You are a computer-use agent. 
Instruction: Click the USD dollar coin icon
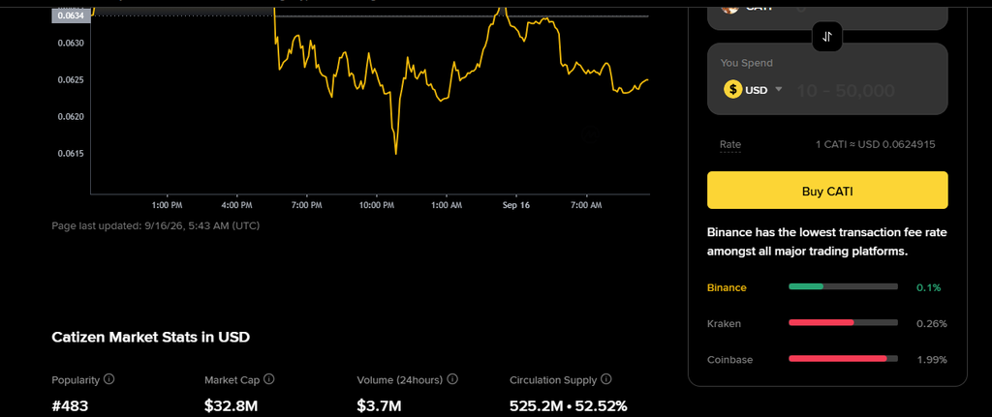click(732, 90)
